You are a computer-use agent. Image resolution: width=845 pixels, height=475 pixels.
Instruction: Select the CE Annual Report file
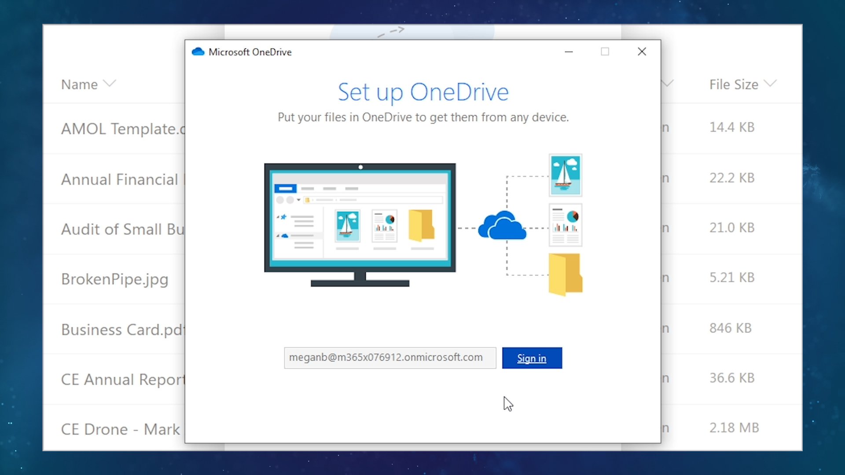pos(123,380)
